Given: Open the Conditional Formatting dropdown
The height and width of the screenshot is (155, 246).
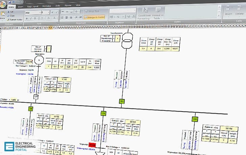Looking at the screenshot, I should (x=145, y=14).
